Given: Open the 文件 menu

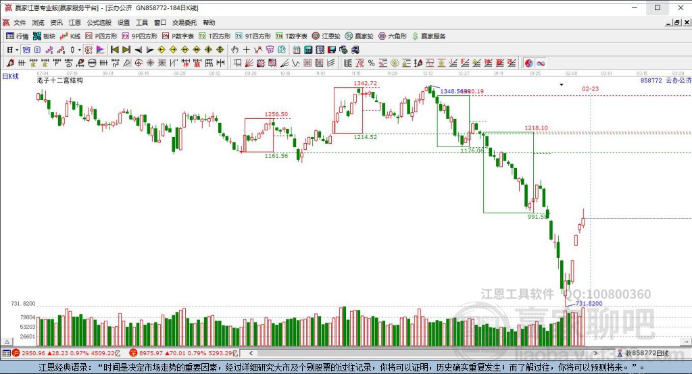Looking at the screenshot, I should [20, 22].
